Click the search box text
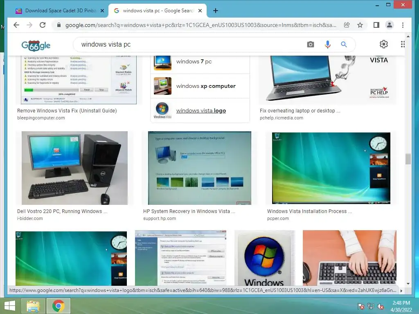This screenshot has height=314, width=419. (x=106, y=44)
